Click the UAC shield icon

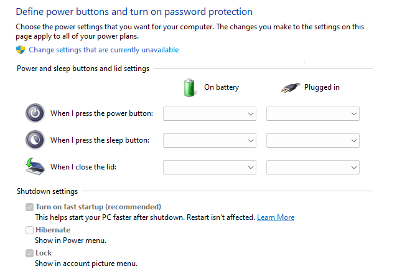click(21, 50)
